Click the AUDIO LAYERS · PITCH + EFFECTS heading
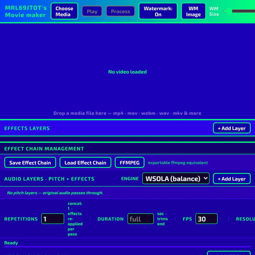This screenshot has width=255, height=255. click(x=49, y=179)
